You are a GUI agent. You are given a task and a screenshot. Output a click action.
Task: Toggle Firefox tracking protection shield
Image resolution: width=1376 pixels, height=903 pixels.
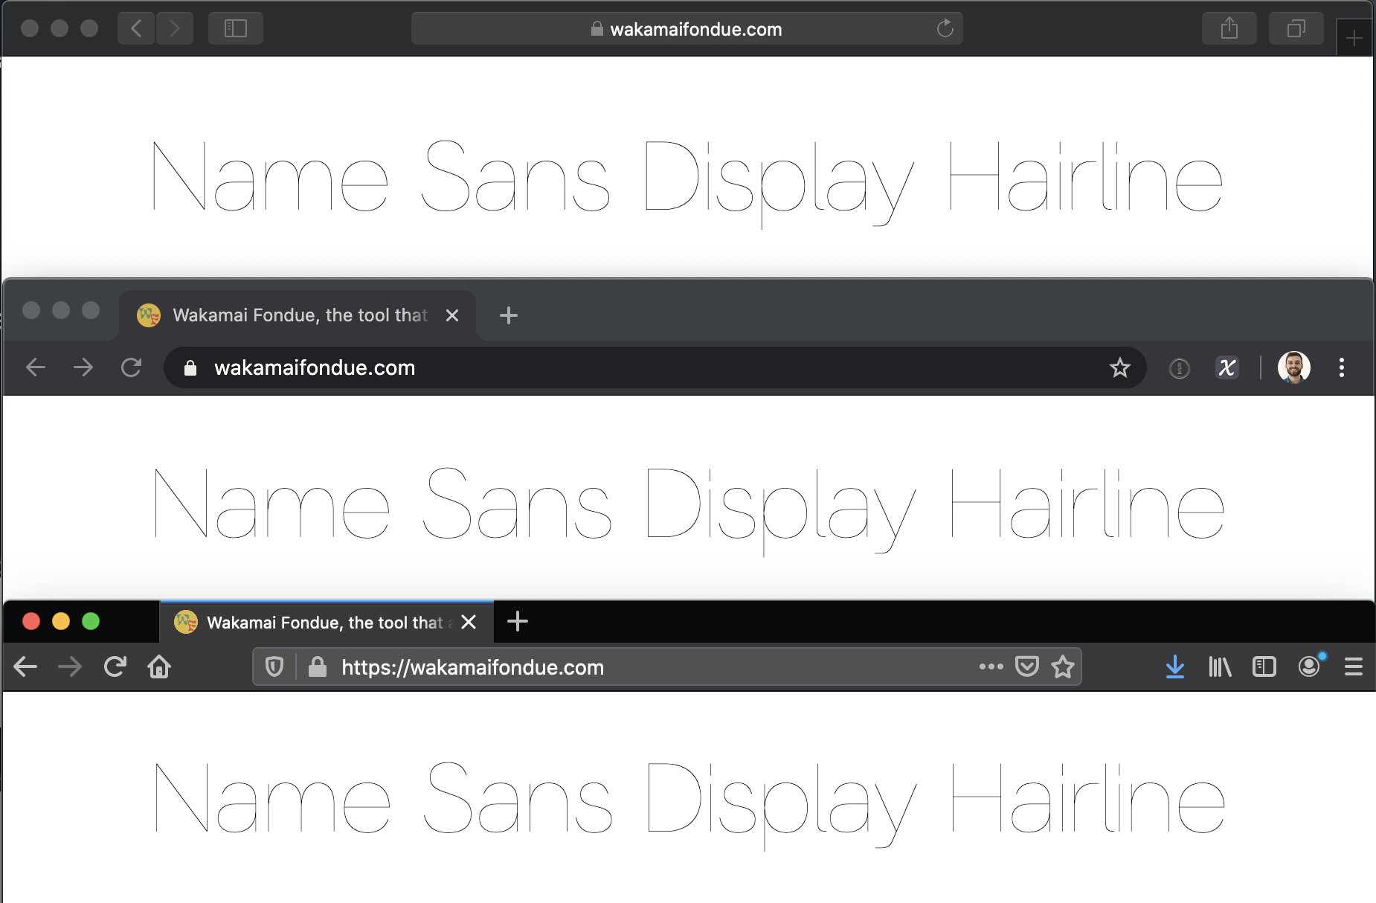click(274, 667)
